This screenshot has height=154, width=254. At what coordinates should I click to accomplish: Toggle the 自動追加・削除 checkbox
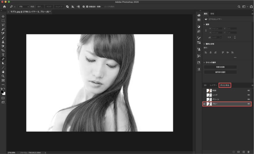(87, 7)
